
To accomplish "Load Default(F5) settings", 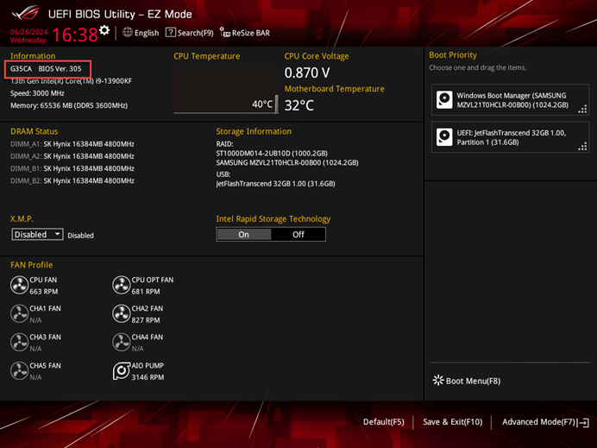I will (x=383, y=422).
